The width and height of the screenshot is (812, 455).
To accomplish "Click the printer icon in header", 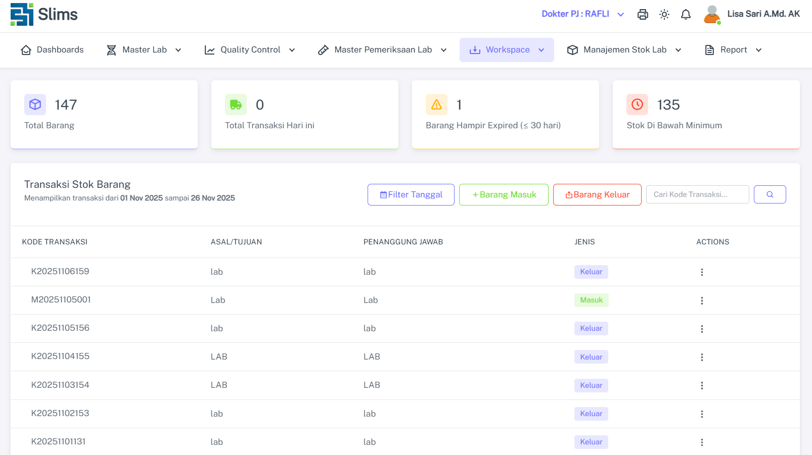I will coord(643,15).
